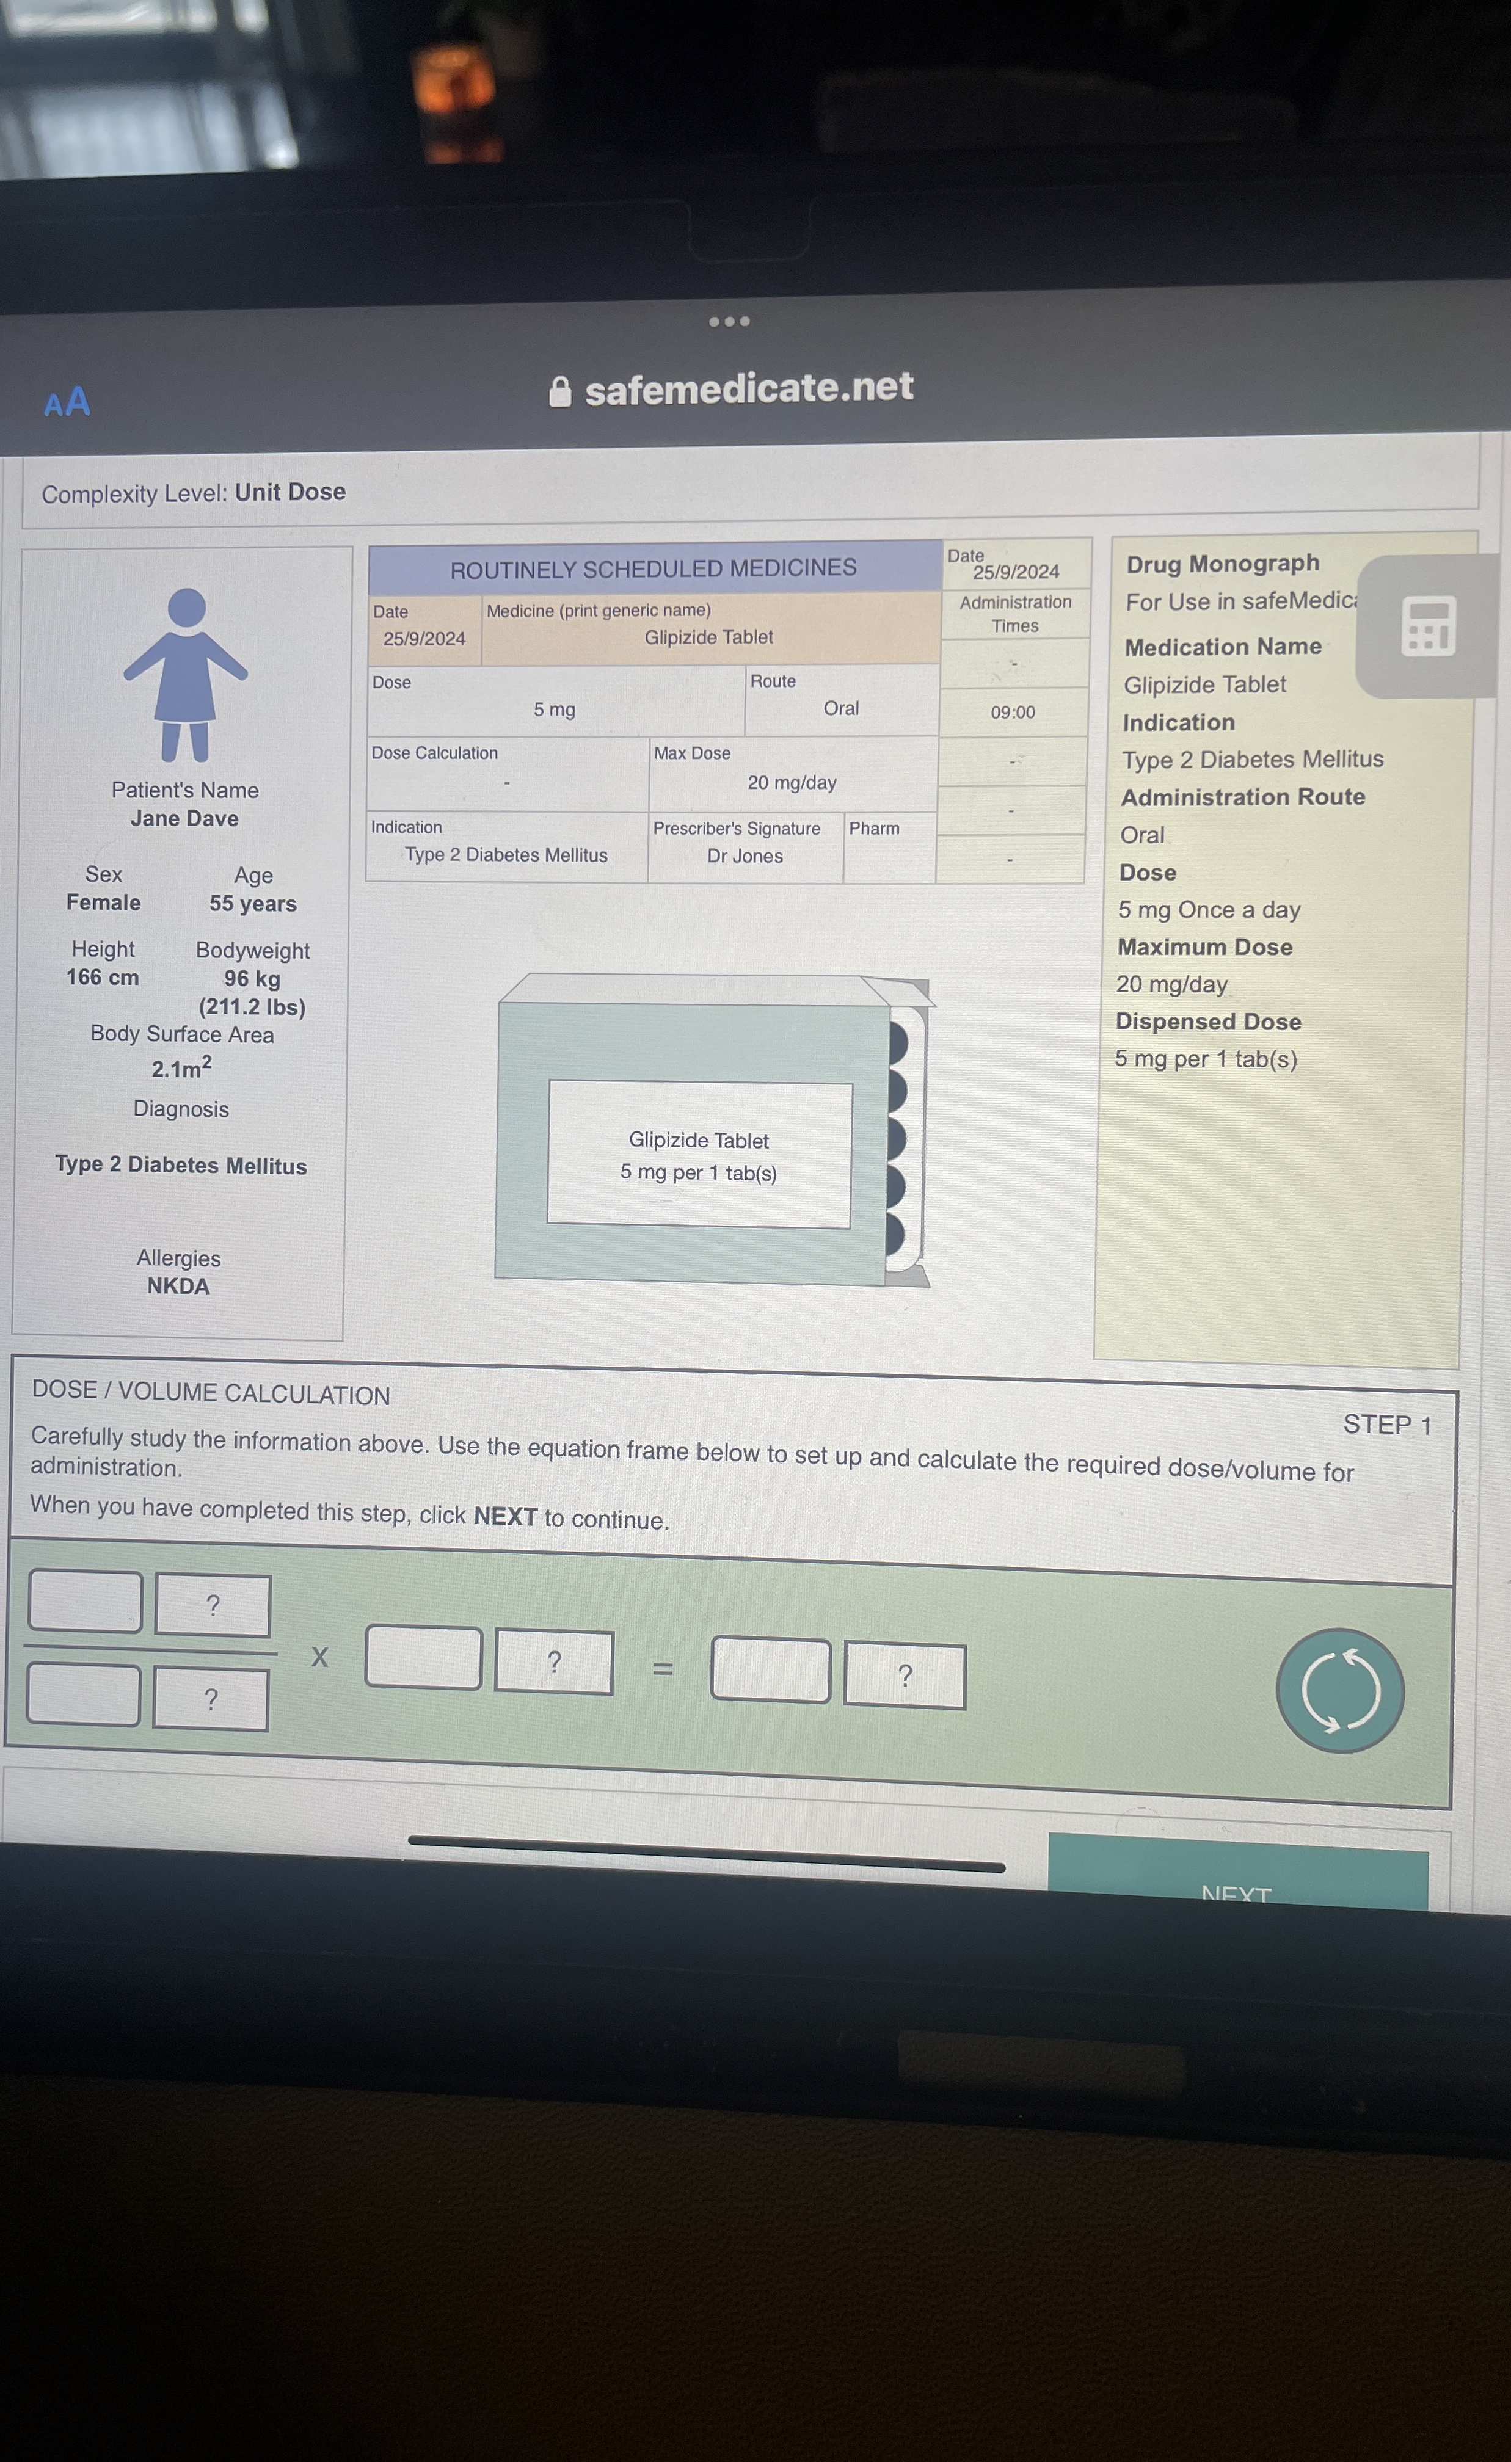Tap the safemedicate.net address bar
This screenshot has width=1511, height=2462.
coord(748,389)
